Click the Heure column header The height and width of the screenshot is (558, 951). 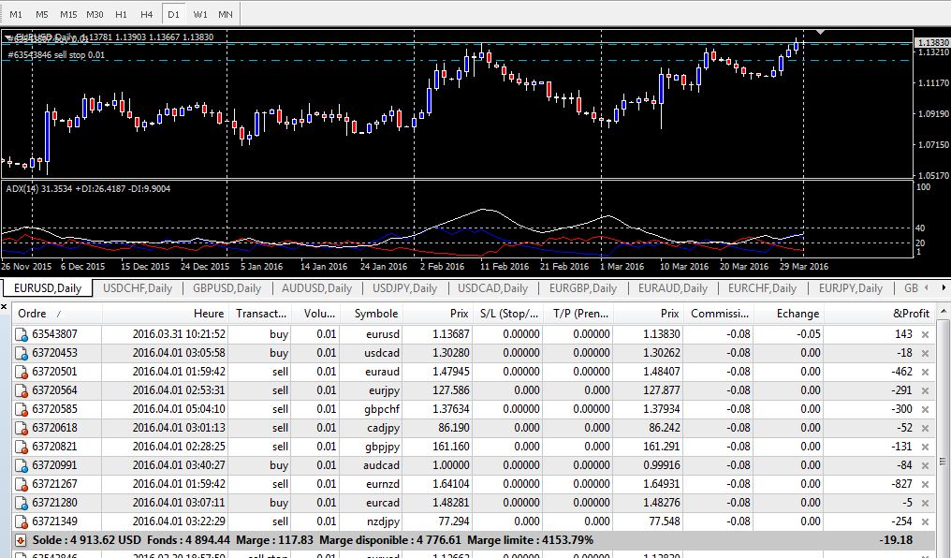pos(209,314)
